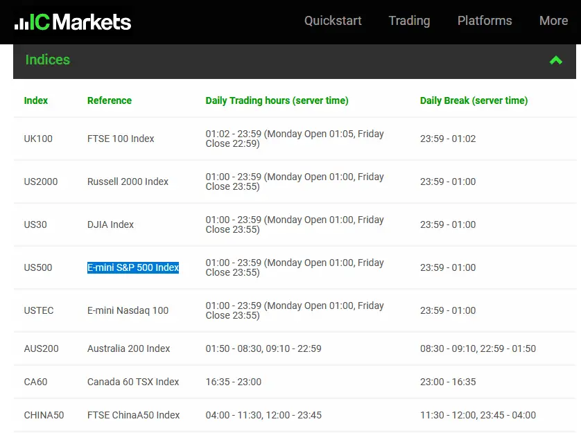581x433 pixels.
Task: Click the US2000 daily break cell
Action: coord(448,182)
